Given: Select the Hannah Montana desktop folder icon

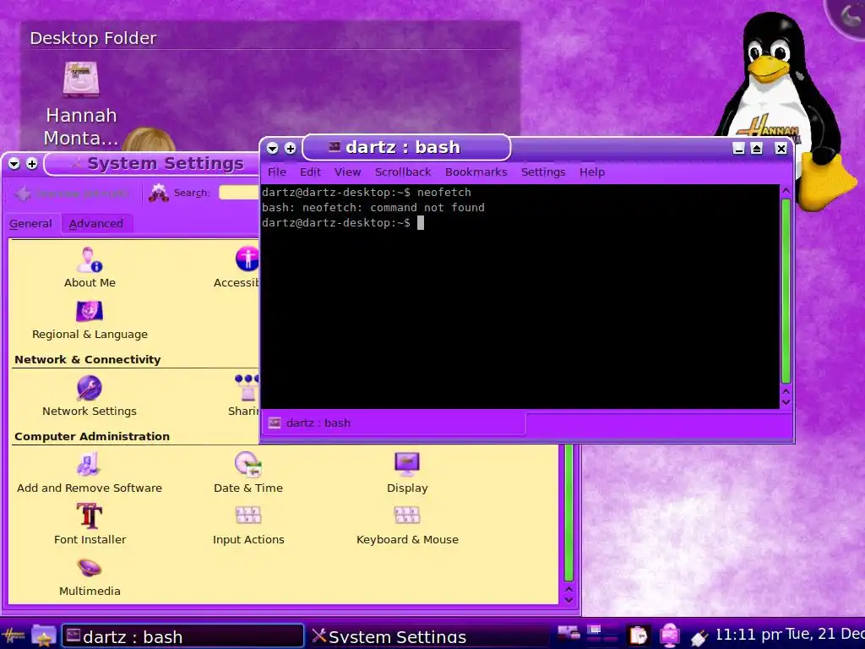Looking at the screenshot, I should click(x=81, y=104).
